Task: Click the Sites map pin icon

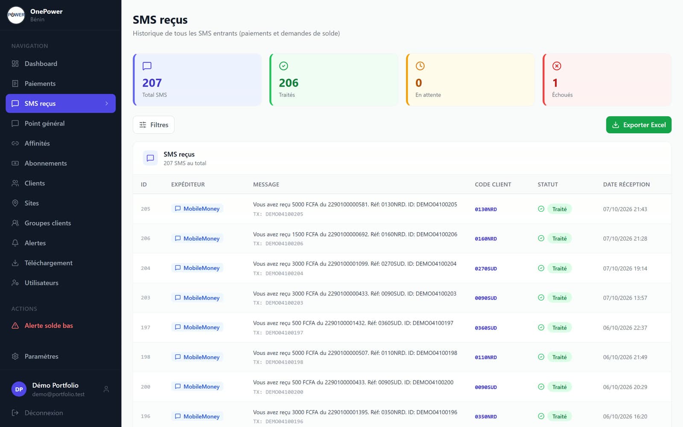Action: pyautogui.click(x=15, y=203)
